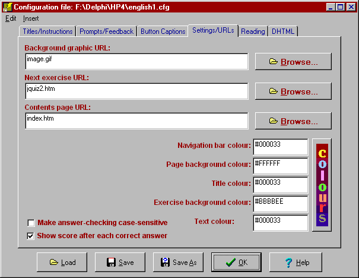Image resolution: width=359 pixels, height=278 pixels.
Task: Click the Save As button
Action: pos(178,262)
